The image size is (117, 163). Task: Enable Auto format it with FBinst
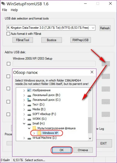tap(8, 34)
